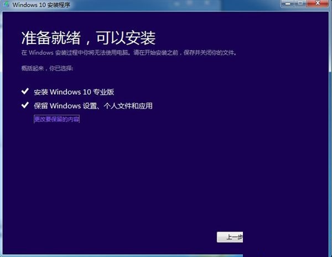Screen dimensions: 332x257
Task: Click the 准备就绪，可以安装 heading
Action: coord(89,38)
